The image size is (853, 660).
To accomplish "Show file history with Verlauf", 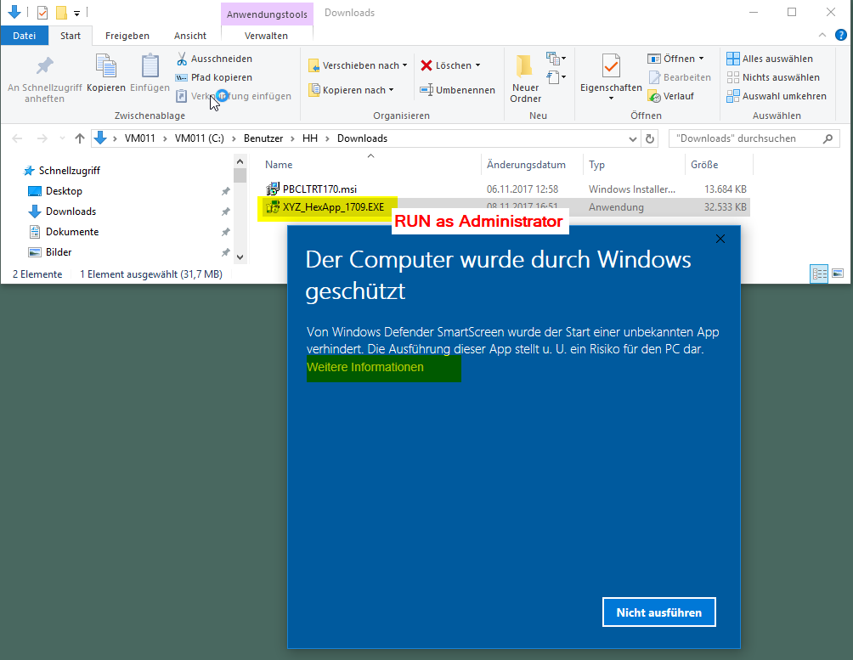I will pyautogui.click(x=670, y=96).
